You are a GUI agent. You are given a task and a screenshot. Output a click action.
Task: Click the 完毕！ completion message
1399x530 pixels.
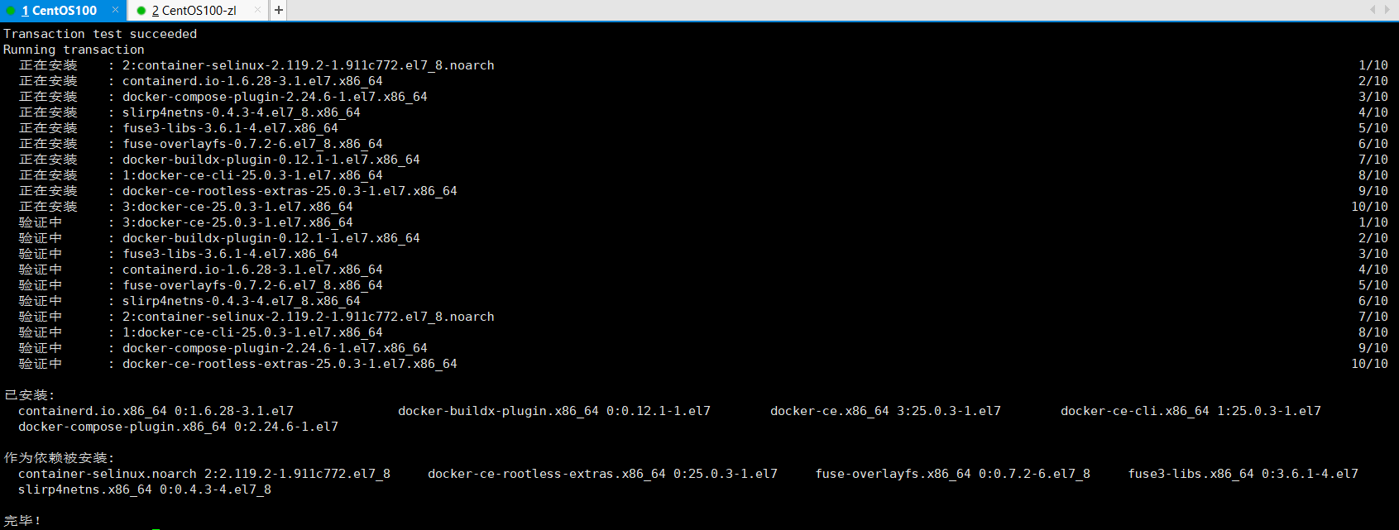(22, 521)
